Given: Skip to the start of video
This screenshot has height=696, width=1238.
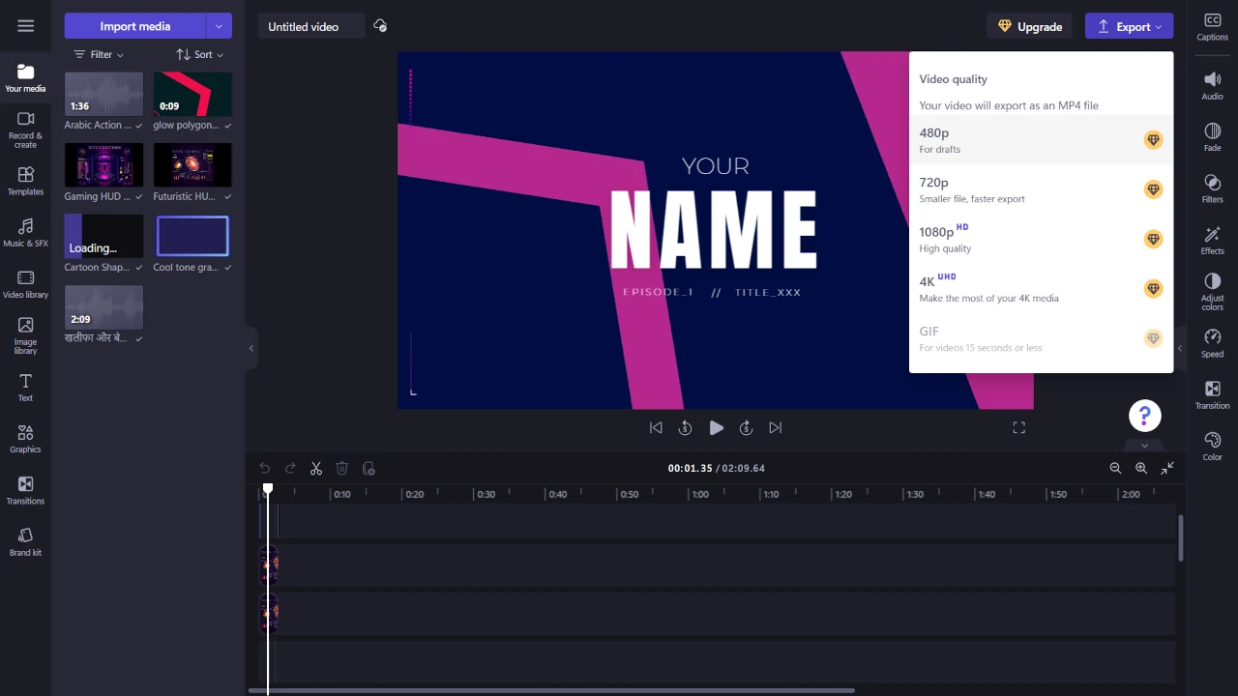Looking at the screenshot, I should click(656, 427).
